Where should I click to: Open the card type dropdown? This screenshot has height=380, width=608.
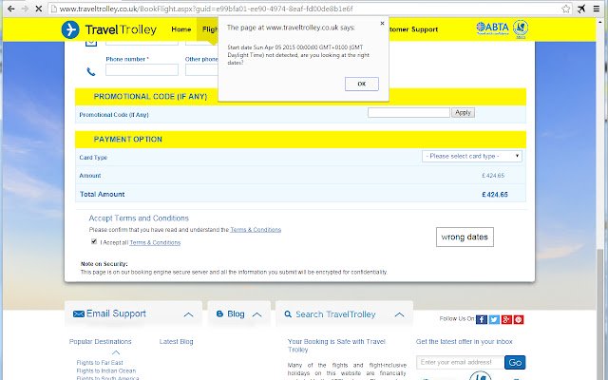pos(472,156)
